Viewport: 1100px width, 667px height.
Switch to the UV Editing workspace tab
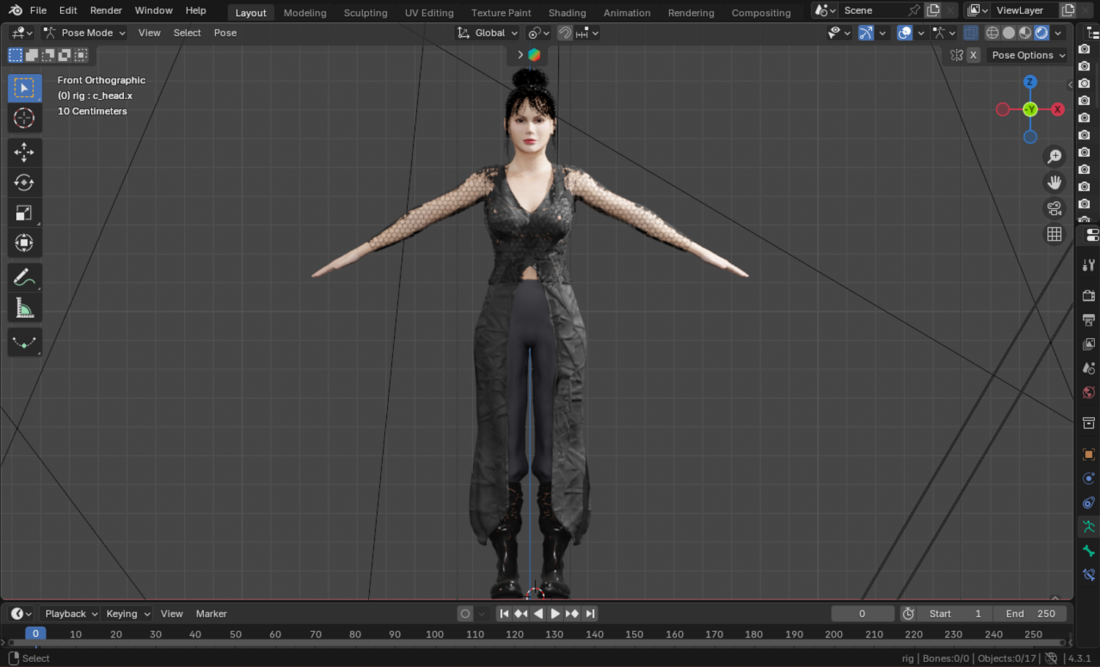[429, 12]
